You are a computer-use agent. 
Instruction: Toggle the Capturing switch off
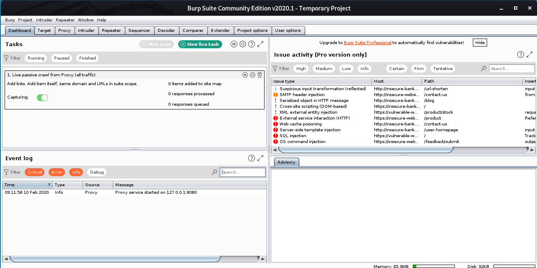(x=42, y=98)
